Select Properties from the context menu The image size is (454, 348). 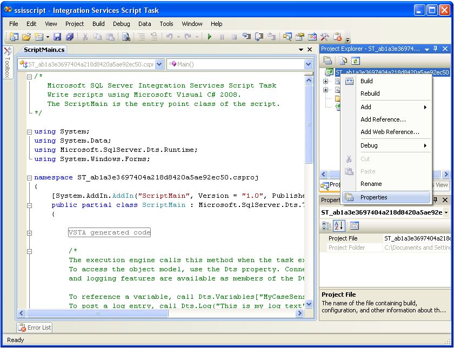[x=373, y=197]
